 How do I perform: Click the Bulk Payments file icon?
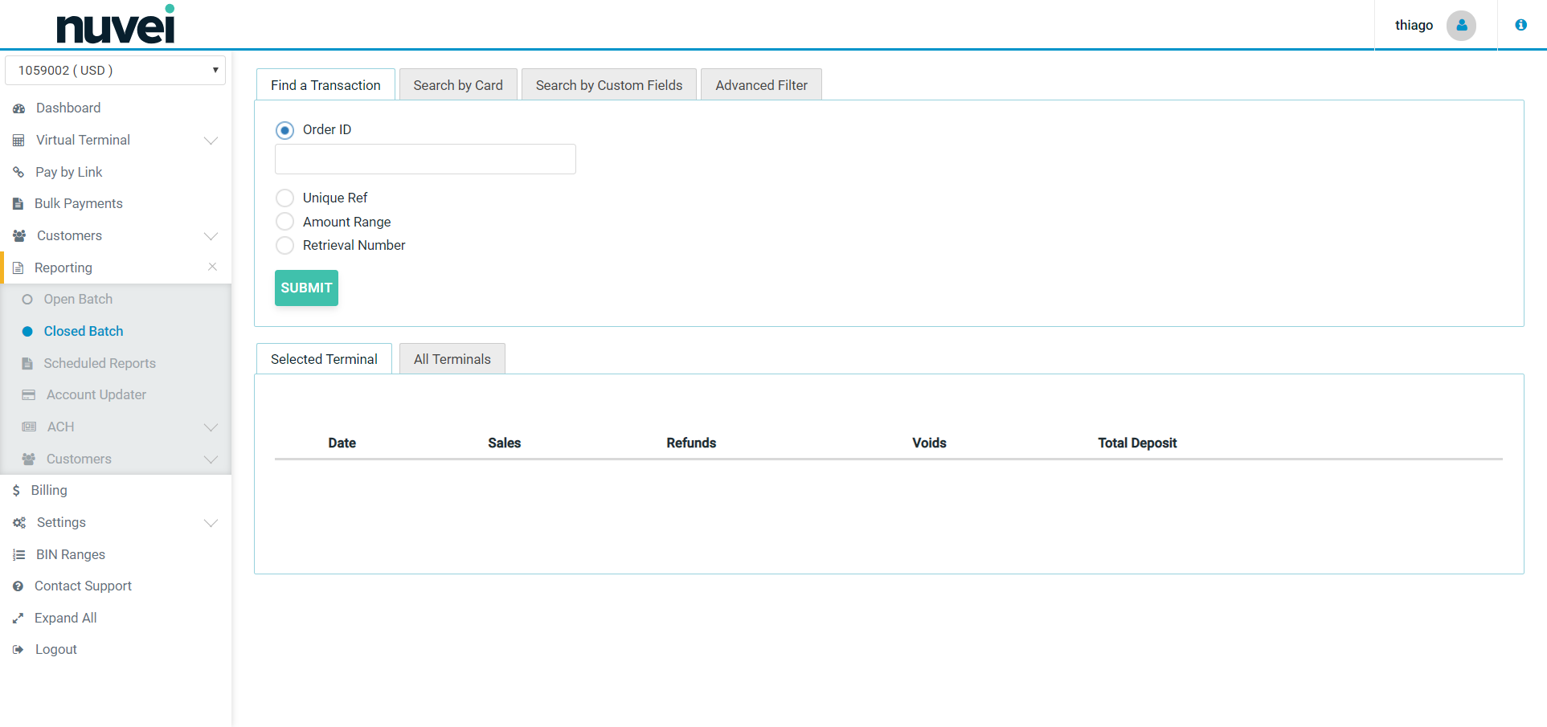click(18, 204)
